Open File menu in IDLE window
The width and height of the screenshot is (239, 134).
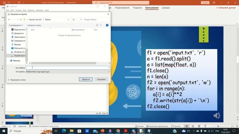pos(7,10)
